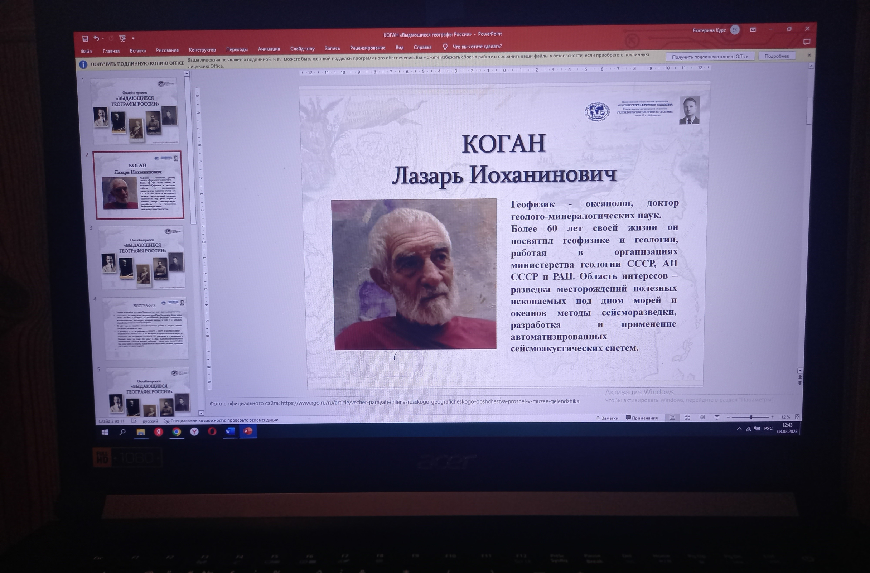
Task: Click the Подробнее button in notification bar
Action: point(777,56)
